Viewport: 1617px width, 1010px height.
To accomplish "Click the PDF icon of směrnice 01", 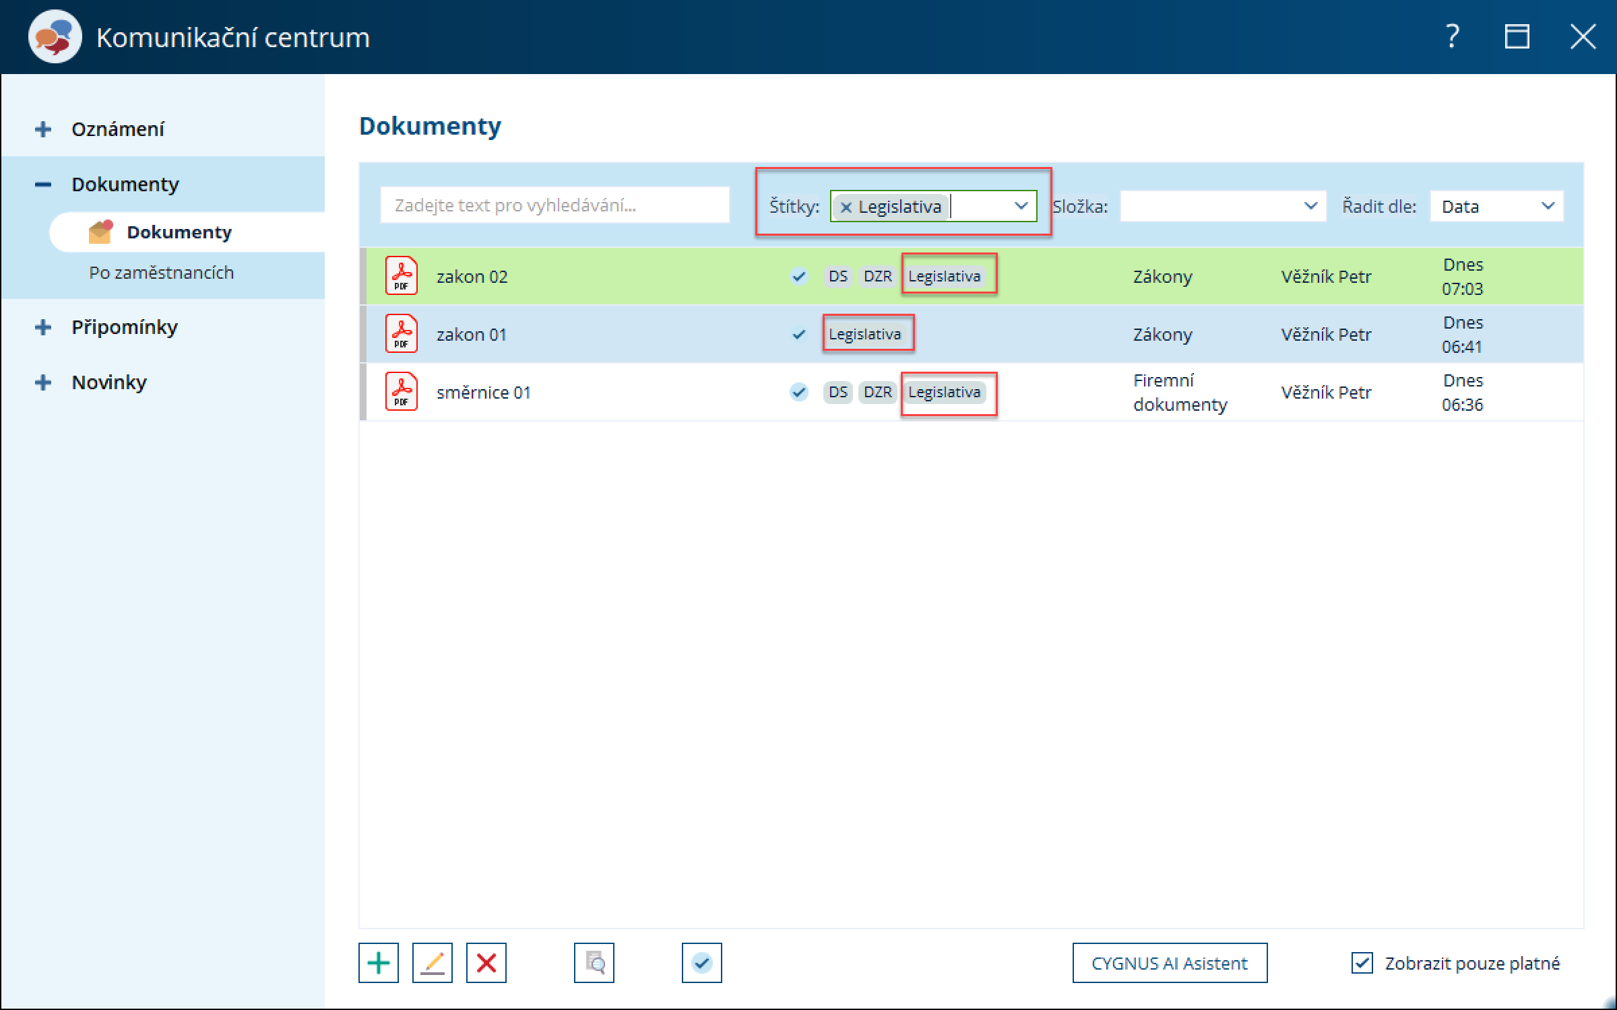I will click(402, 392).
